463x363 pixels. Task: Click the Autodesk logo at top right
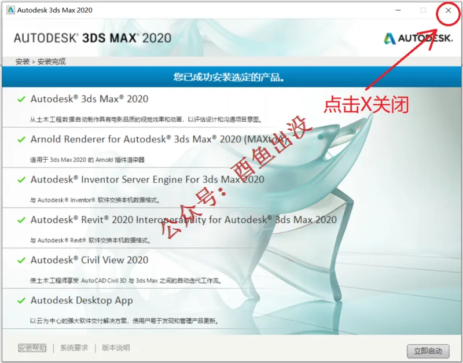(x=418, y=38)
